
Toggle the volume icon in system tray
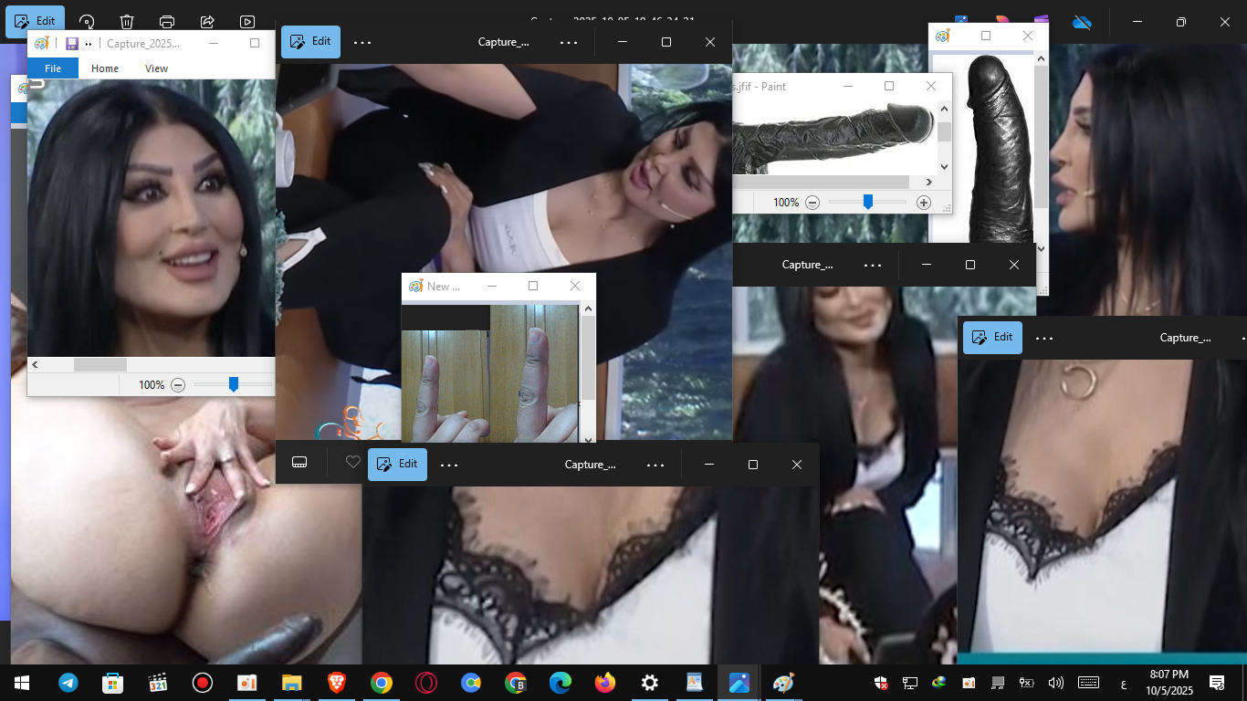click(x=1056, y=683)
